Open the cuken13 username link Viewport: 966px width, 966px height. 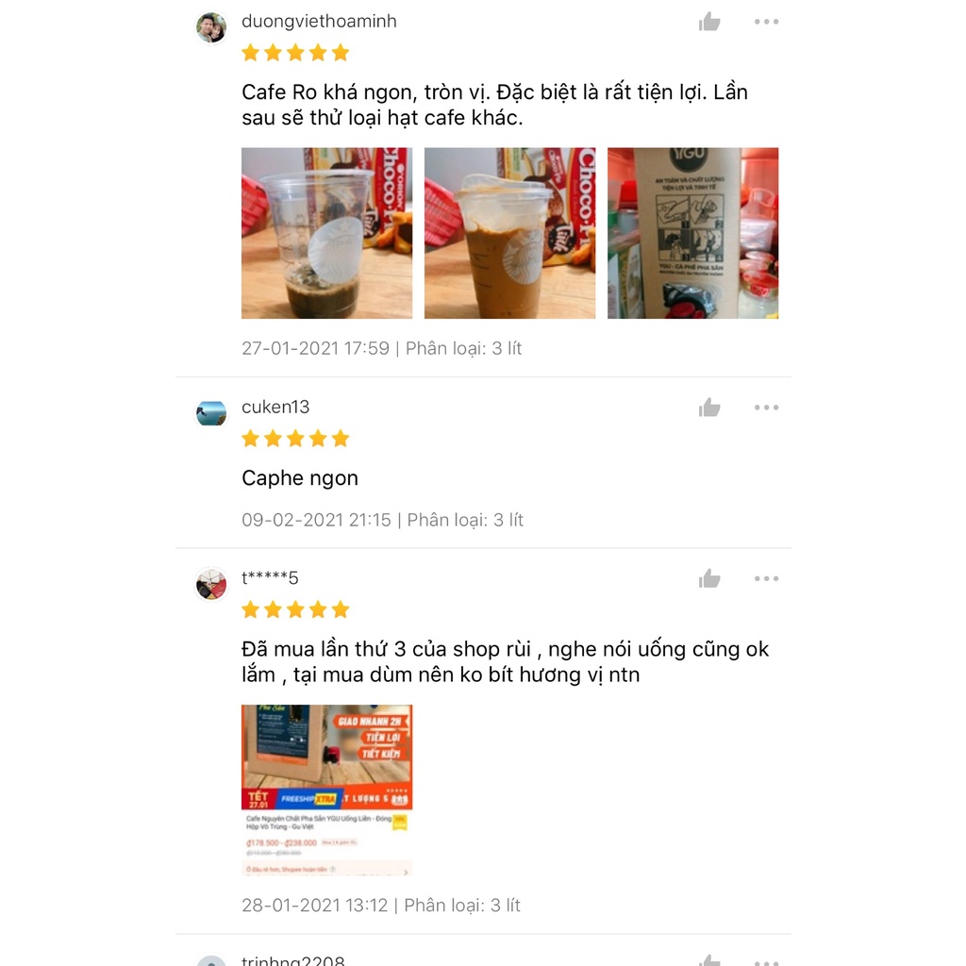pyautogui.click(x=275, y=407)
